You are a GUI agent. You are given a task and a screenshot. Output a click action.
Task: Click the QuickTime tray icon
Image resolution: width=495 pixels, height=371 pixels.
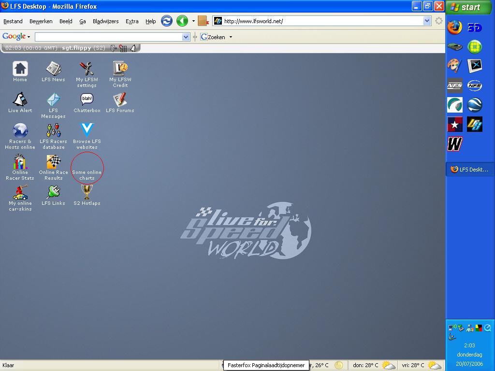[x=488, y=328]
